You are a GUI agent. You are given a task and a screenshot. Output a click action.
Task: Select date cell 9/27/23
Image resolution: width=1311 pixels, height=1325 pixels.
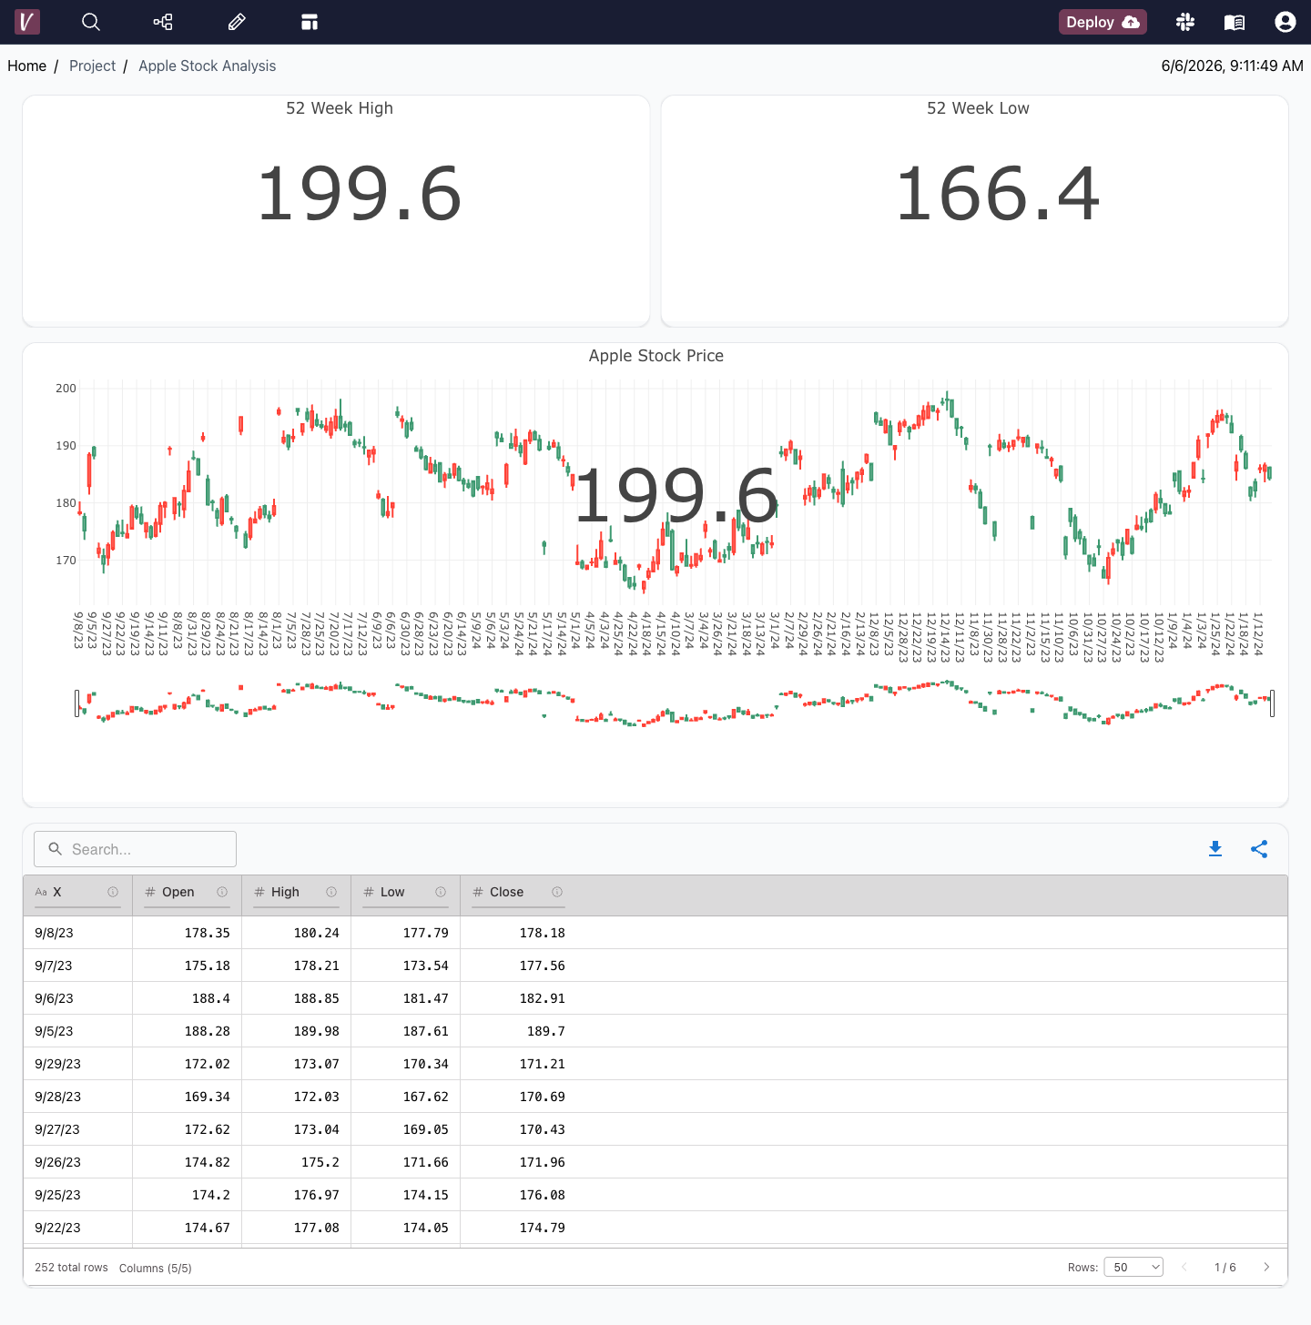[x=57, y=1129]
